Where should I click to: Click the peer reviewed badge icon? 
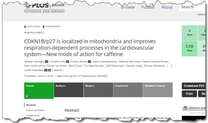click(44, 27)
